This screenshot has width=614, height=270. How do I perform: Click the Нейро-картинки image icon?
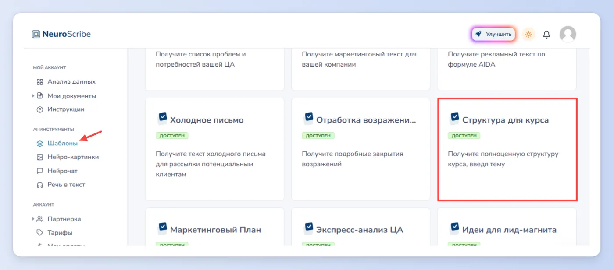[40, 157]
